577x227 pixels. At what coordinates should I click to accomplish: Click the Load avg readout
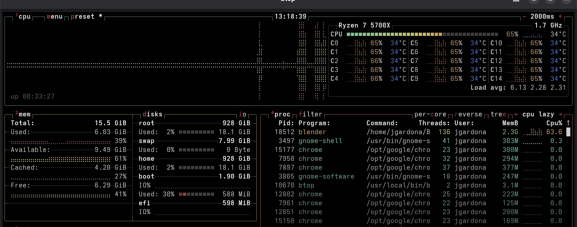(518, 88)
